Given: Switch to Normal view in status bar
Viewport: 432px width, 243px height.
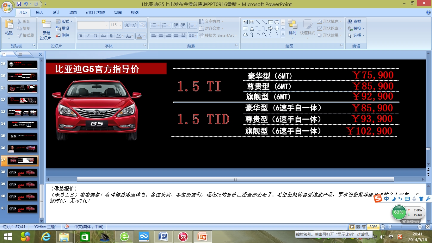Looking at the screenshot, I should [352, 227].
